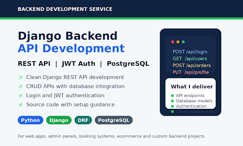Click the green Django tag pill
Viewport: 243px width, 146px height.
tap(59, 120)
